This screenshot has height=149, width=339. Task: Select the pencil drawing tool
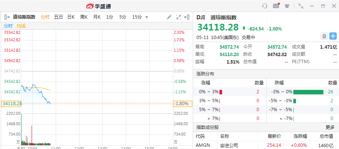[x=169, y=17]
